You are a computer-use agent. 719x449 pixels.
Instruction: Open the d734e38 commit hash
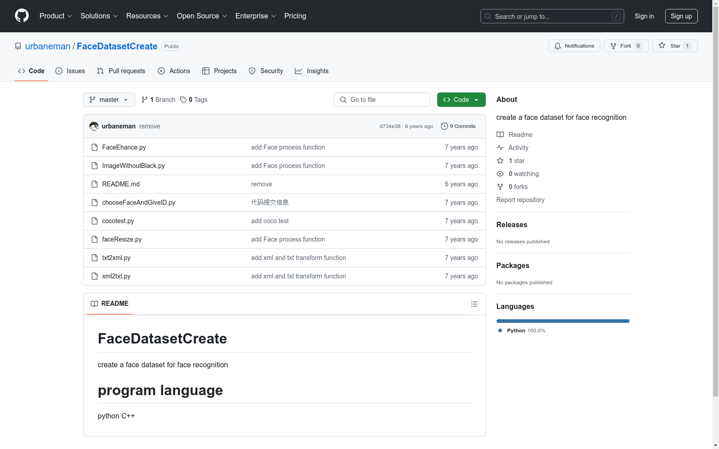click(x=390, y=126)
